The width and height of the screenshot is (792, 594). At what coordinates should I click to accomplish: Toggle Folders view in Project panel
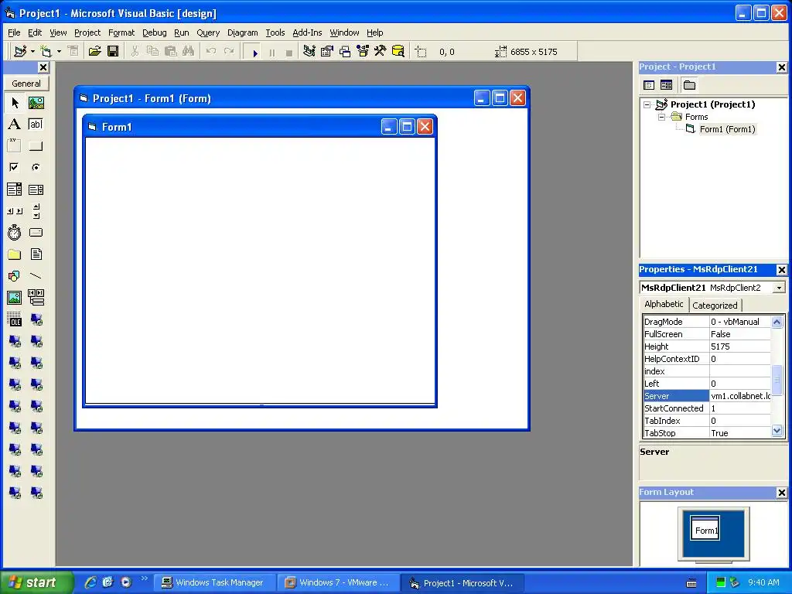click(689, 85)
